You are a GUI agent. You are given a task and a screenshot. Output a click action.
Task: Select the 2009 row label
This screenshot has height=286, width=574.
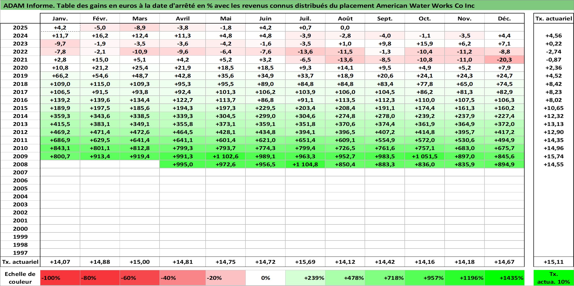20,156
